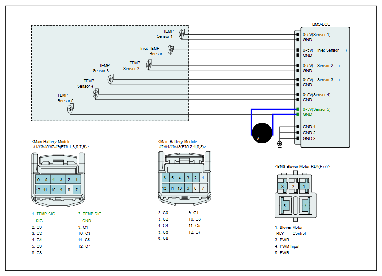Select white pin 1 of even-module connector
This screenshot has width=382, height=276.
point(203,178)
